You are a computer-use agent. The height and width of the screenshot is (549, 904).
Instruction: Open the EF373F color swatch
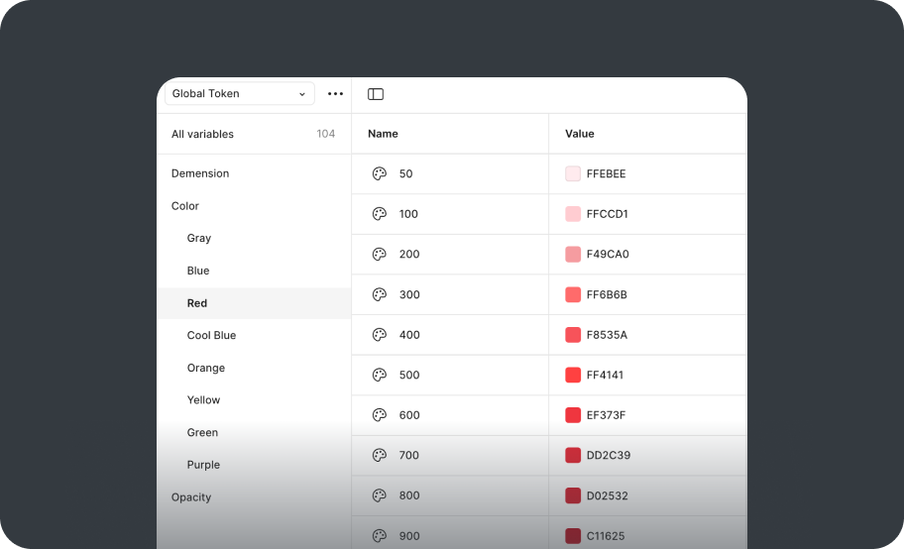(573, 414)
